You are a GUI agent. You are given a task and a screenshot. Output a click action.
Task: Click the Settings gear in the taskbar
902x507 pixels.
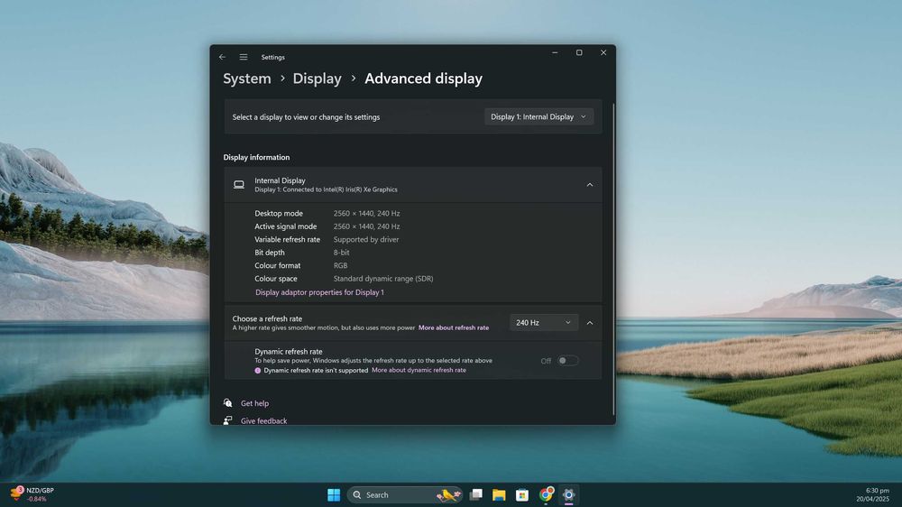pyautogui.click(x=568, y=495)
